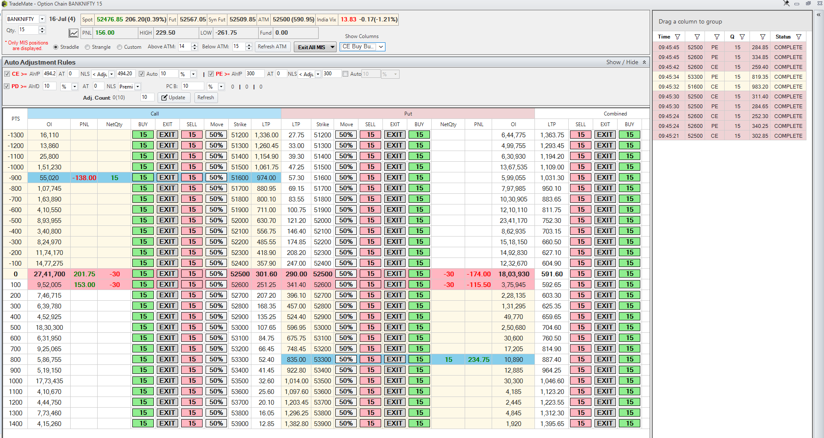Click the filter icon in Status column
The height and width of the screenshot is (438, 824).
(799, 37)
